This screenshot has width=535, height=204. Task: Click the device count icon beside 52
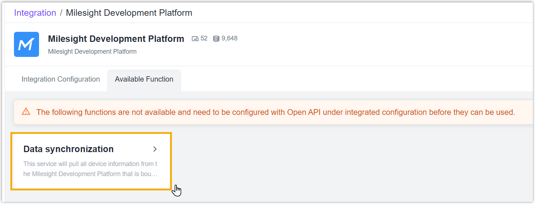[195, 39]
